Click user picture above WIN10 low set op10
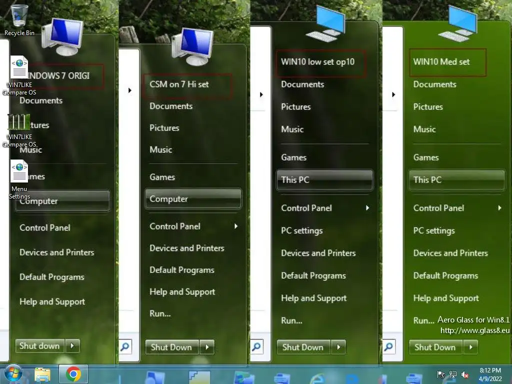The width and height of the screenshot is (512, 384). click(326, 24)
